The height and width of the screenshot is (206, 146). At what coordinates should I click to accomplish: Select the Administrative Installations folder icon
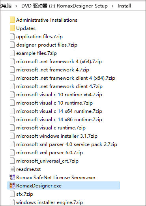pyautogui.click(x=12, y=20)
